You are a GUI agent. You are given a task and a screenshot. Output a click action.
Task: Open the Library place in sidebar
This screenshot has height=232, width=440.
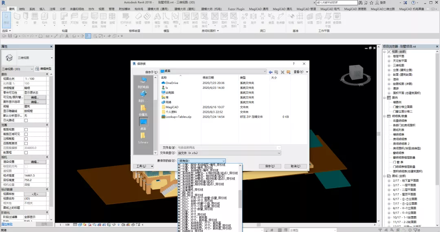143,137
